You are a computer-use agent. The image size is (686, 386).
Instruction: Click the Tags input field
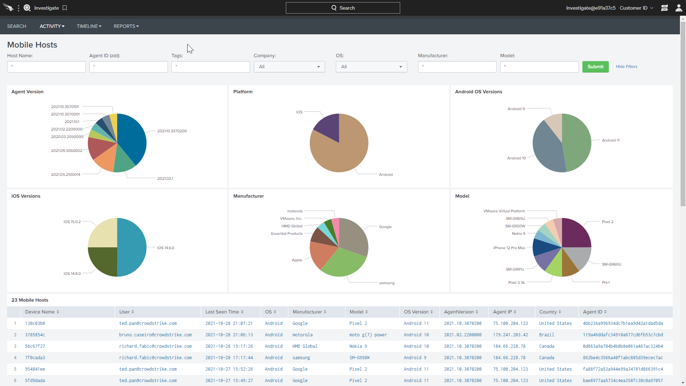pyautogui.click(x=211, y=67)
